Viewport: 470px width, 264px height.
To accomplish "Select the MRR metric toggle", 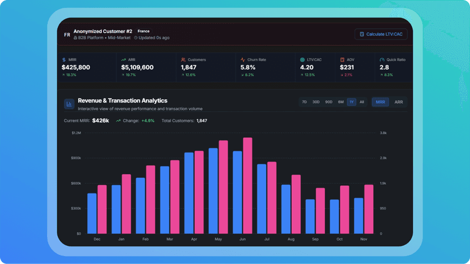I will coord(380,102).
